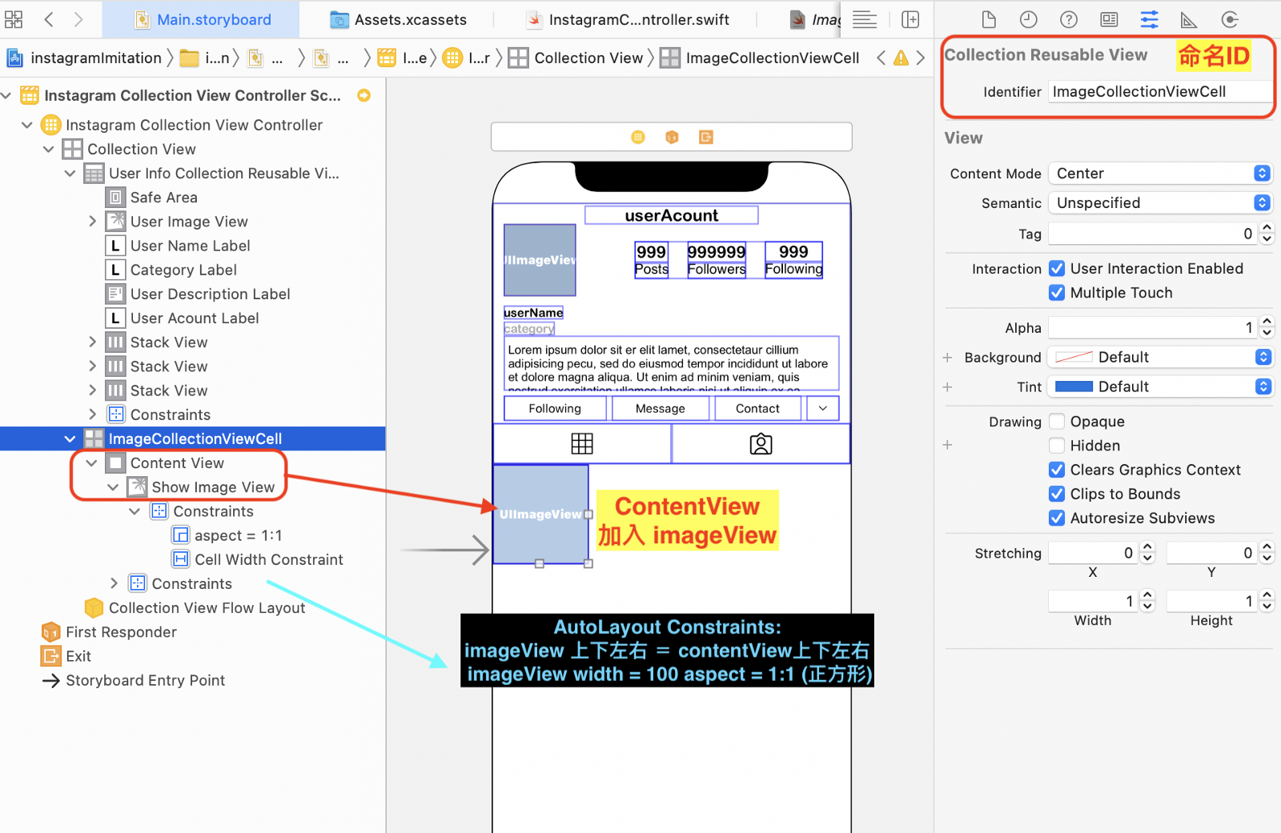
Task: Open the History inspector
Action: (1029, 19)
